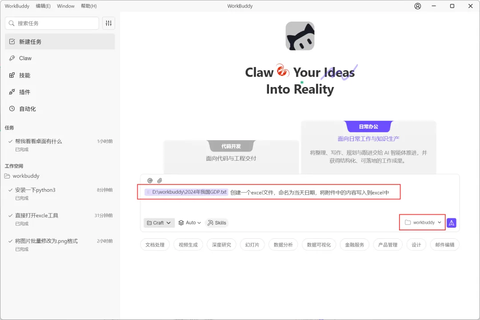Screen dimensions: 480x320
Task: Click the 自动化 clock icon in sidebar
Action: tap(12, 108)
